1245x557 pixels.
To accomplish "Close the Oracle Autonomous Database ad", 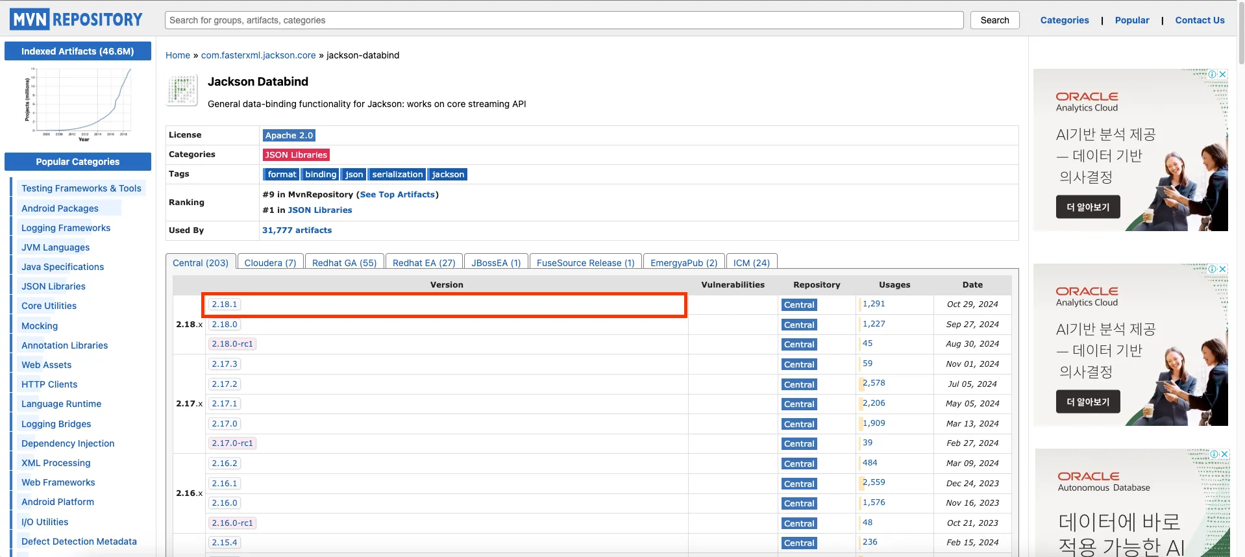I will (1224, 454).
